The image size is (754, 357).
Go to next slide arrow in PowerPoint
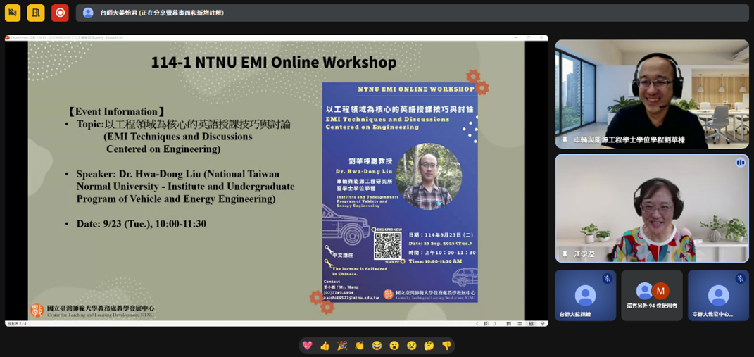coord(495,324)
